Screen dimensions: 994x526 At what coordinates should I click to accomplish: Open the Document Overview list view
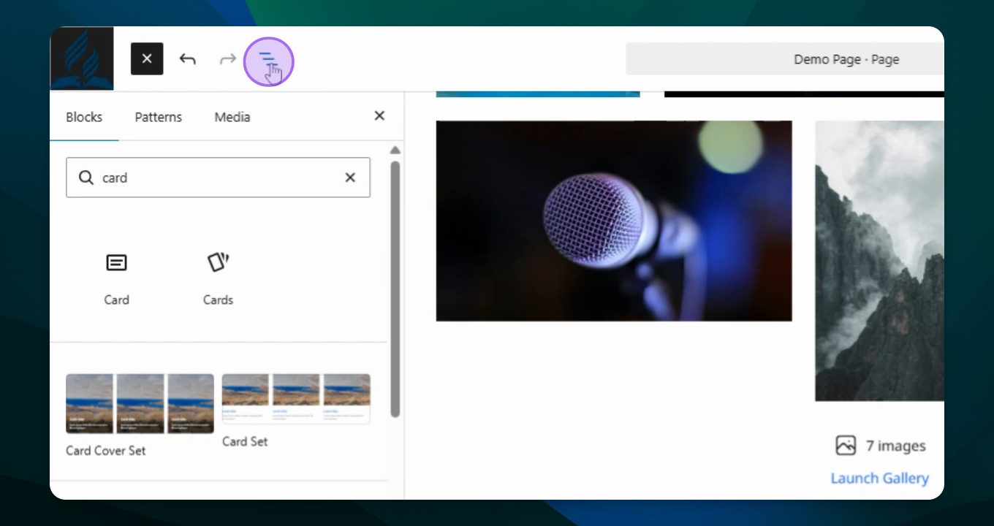[x=268, y=59]
